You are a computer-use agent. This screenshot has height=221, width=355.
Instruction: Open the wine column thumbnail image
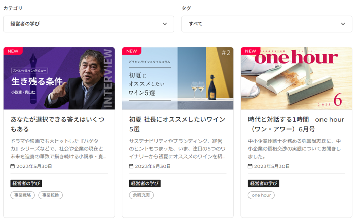[x=177, y=78]
